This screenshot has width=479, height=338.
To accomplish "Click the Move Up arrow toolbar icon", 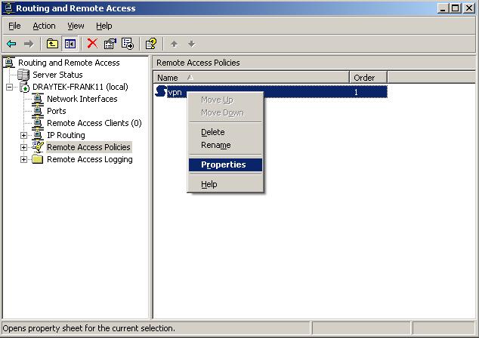I will tap(174, 44).
